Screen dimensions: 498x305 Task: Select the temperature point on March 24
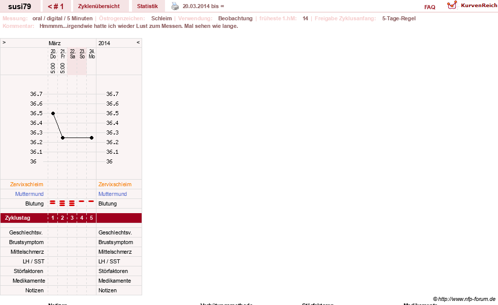click(x=91, y=138)
